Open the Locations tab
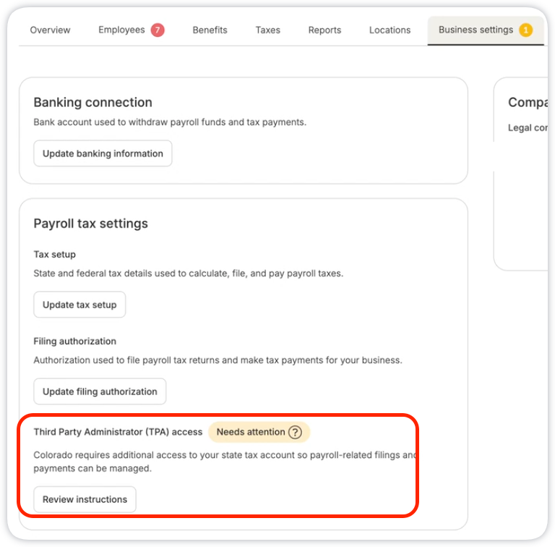 point(390,30)
